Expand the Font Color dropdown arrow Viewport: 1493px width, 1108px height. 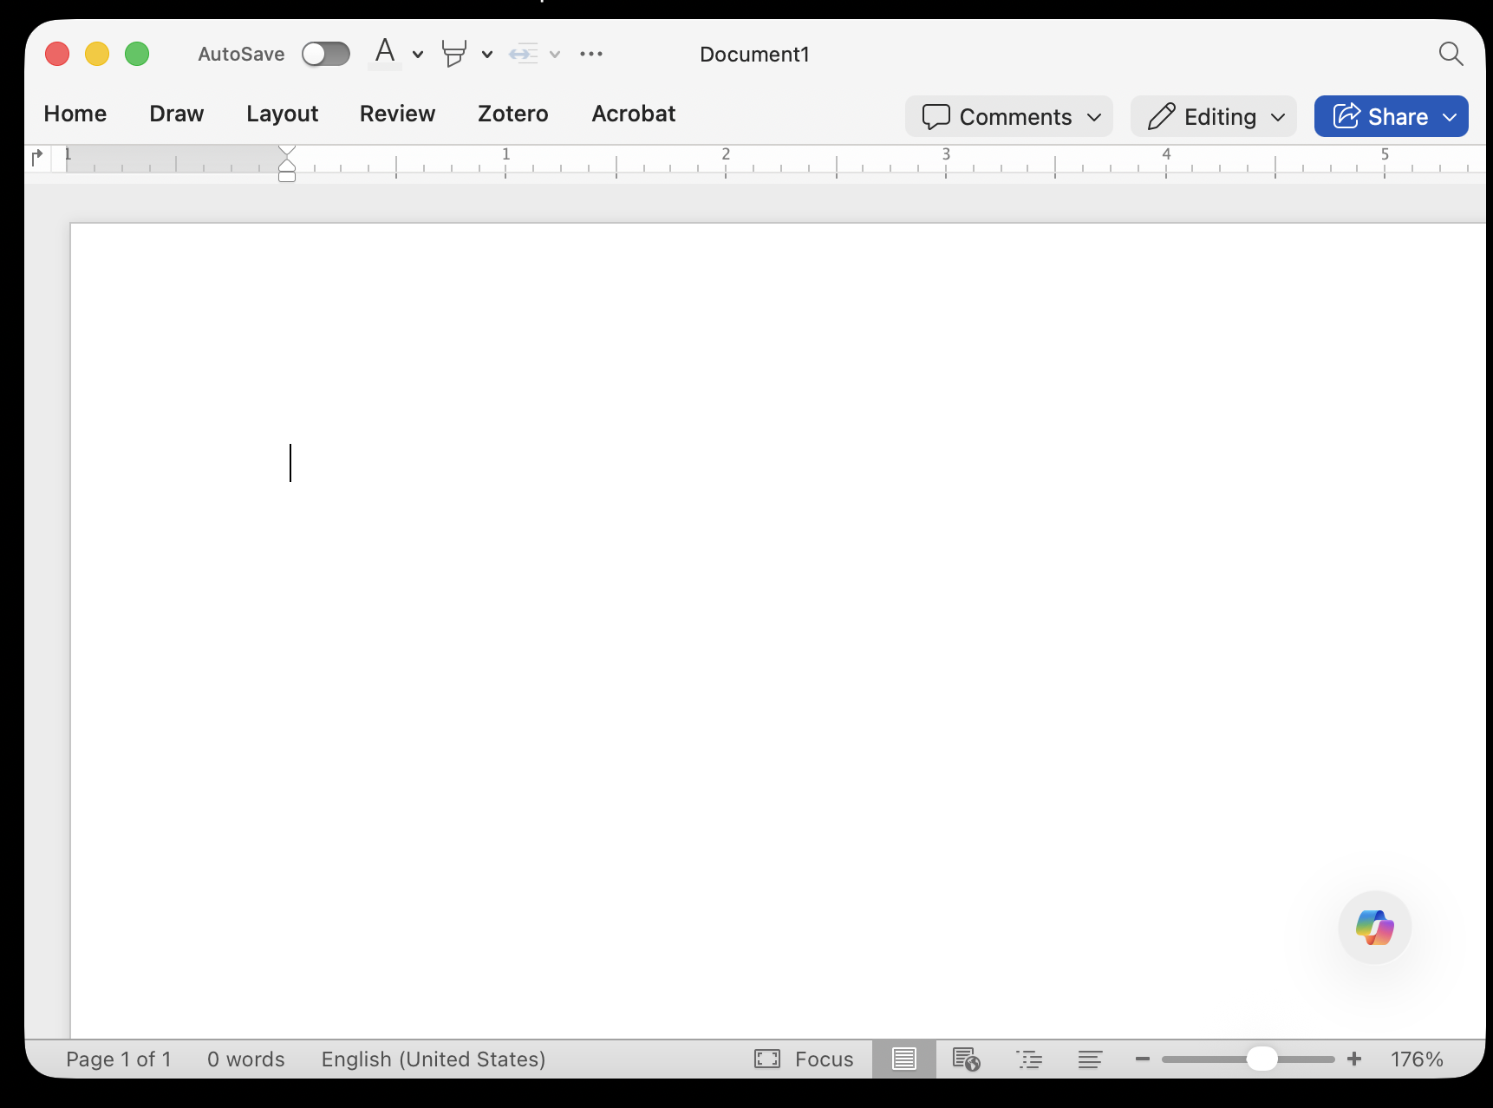coord(417,55)
